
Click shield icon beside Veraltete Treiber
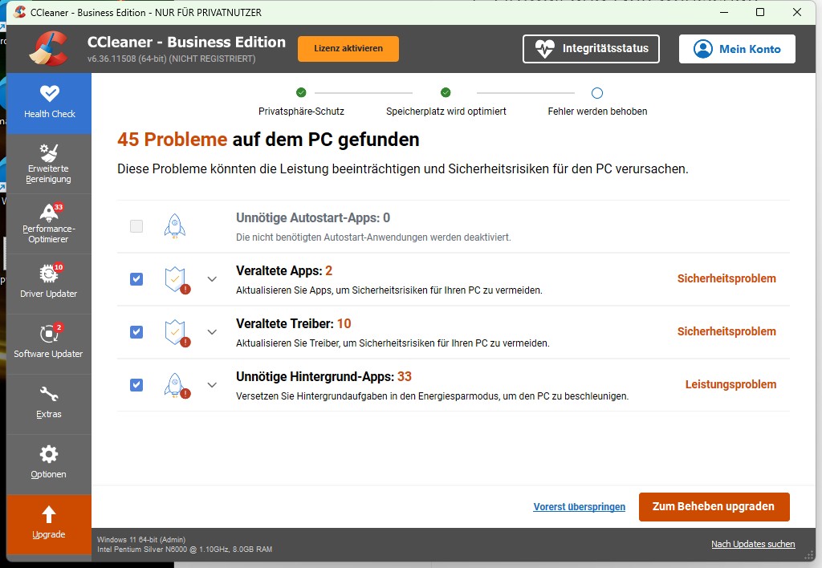[x=177, y=333]
